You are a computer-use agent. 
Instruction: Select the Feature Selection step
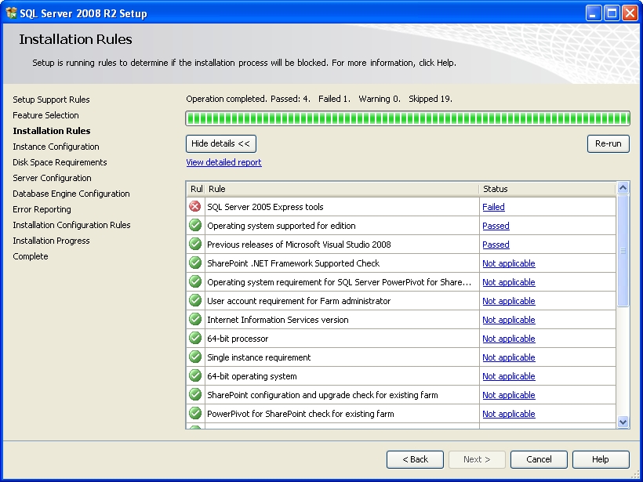click(x=45, y=115)
